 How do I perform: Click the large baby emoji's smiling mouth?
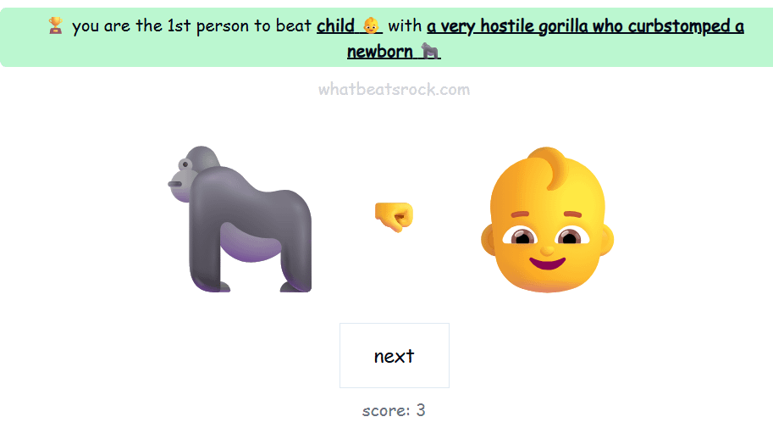[547, 262]
